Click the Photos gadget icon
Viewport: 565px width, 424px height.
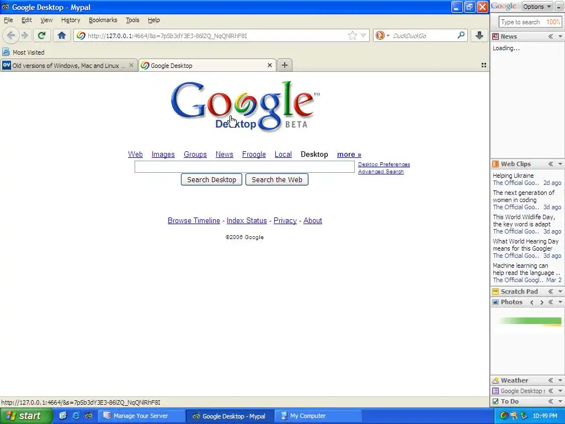point(495,302)
